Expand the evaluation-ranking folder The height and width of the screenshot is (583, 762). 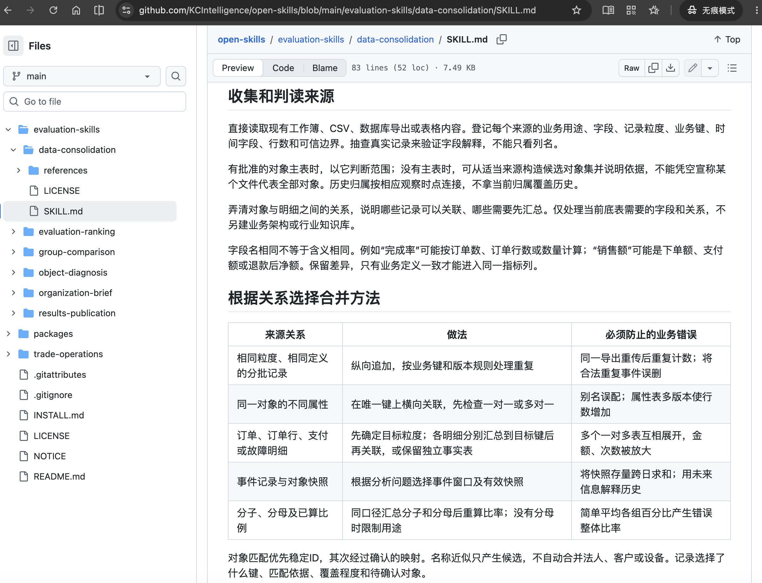(14, 232)
